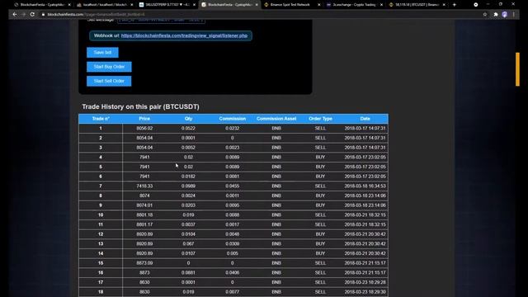Click the page's vertical scrollbar thumb
The height and width of the screenshot is (297, 528).
pyautogui.click(x=517, y=69)
